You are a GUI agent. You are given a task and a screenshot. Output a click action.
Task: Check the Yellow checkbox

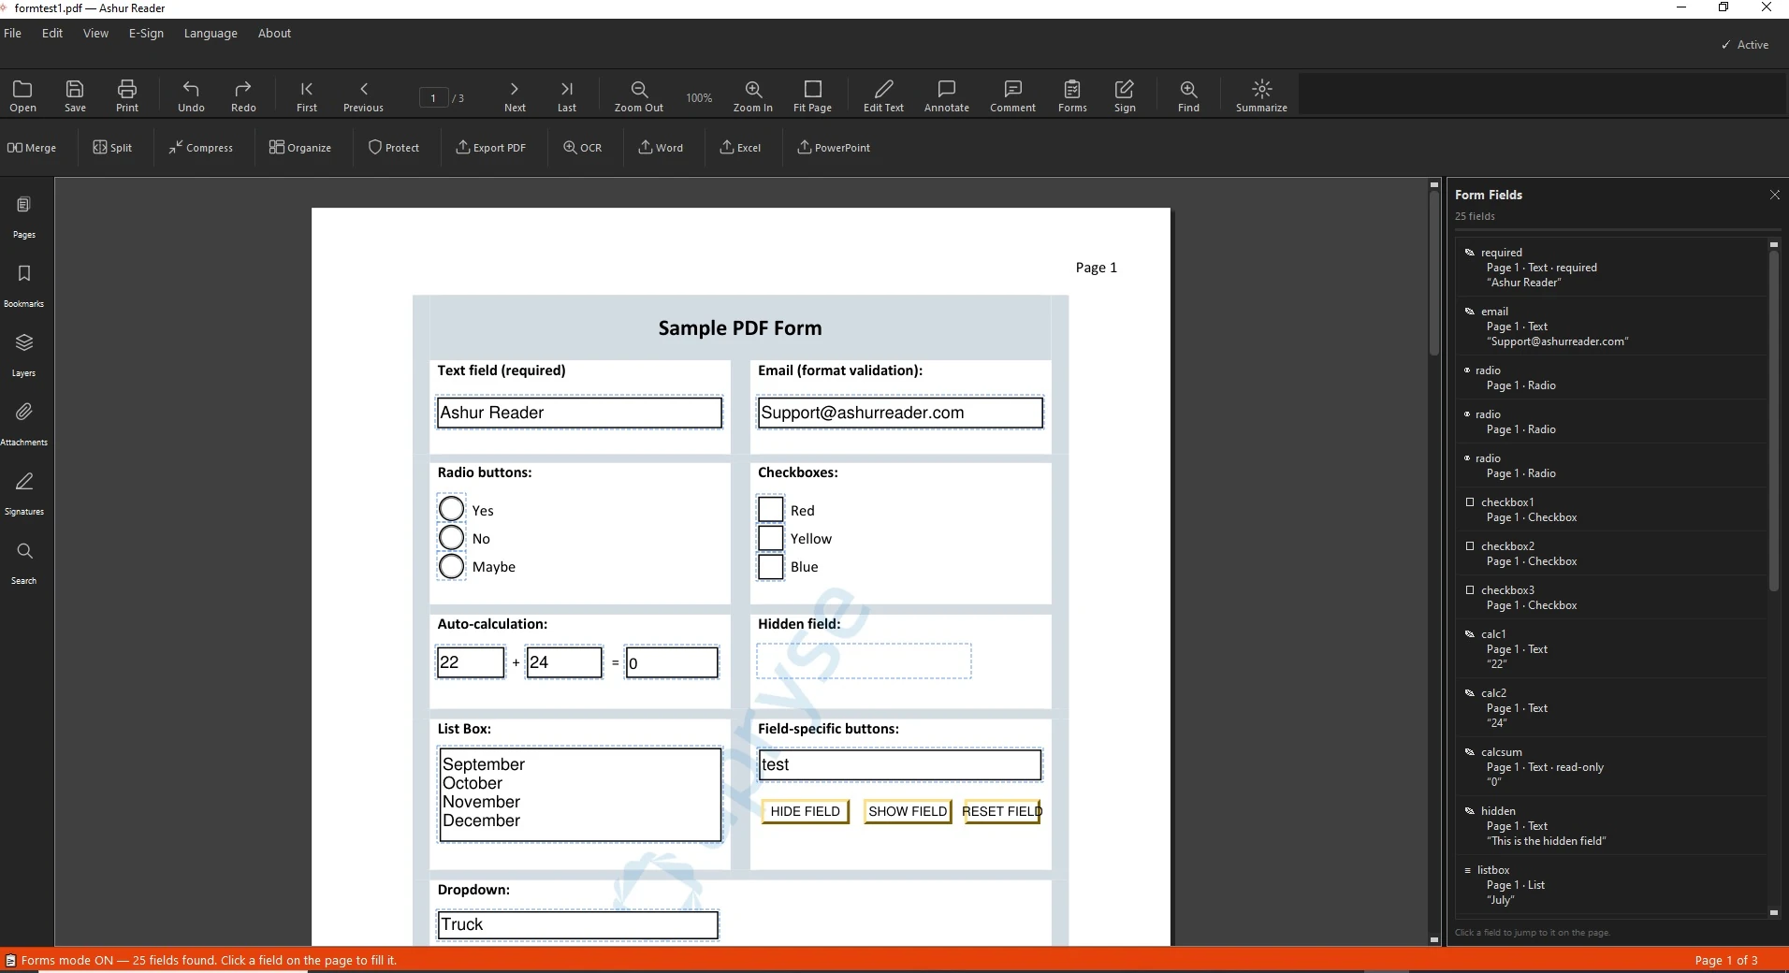coord(771,538)
